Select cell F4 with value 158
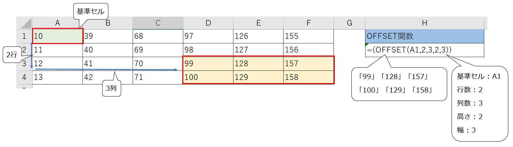This screenshot has width=513, height=147. tap(308, 77)
